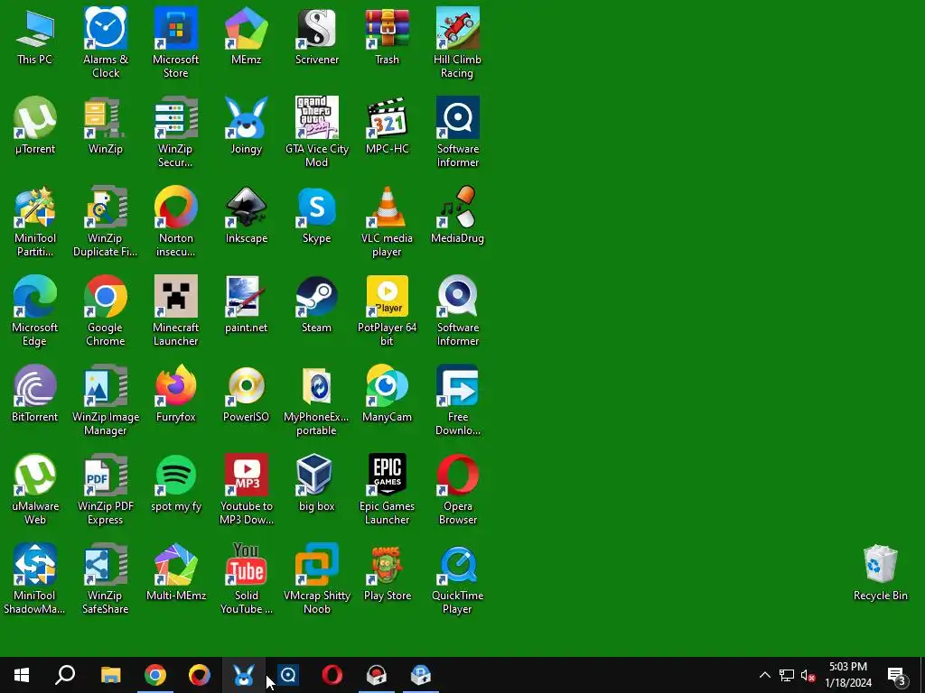Switch to Chrome in the taskbar
Image resolution: width=925 pixels, height=693 pixels.
point(155,675)
